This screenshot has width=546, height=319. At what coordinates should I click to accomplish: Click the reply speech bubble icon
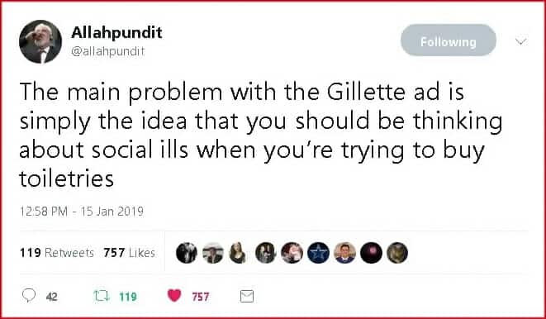pos(29,296)
